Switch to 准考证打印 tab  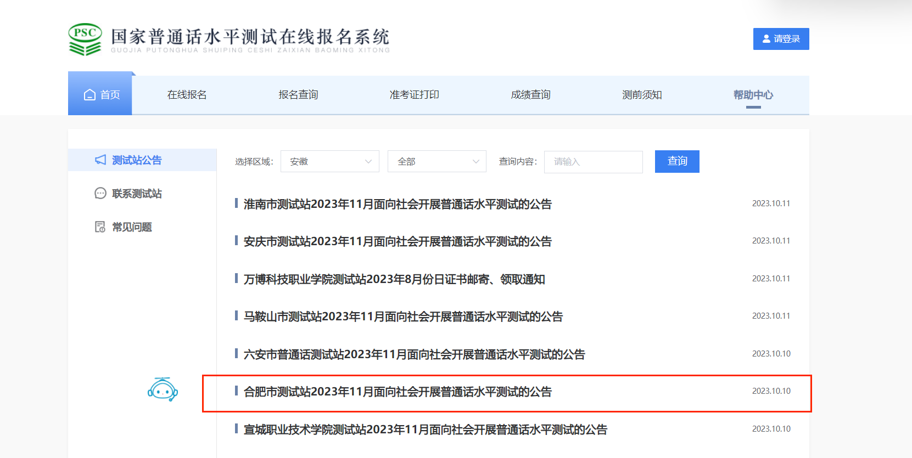tap(414, 95)
